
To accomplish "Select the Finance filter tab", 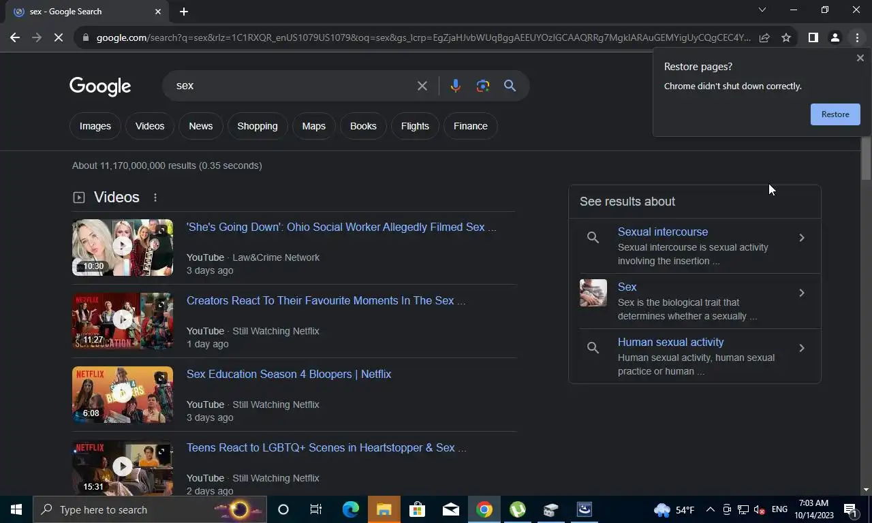I will click(471, 126).
